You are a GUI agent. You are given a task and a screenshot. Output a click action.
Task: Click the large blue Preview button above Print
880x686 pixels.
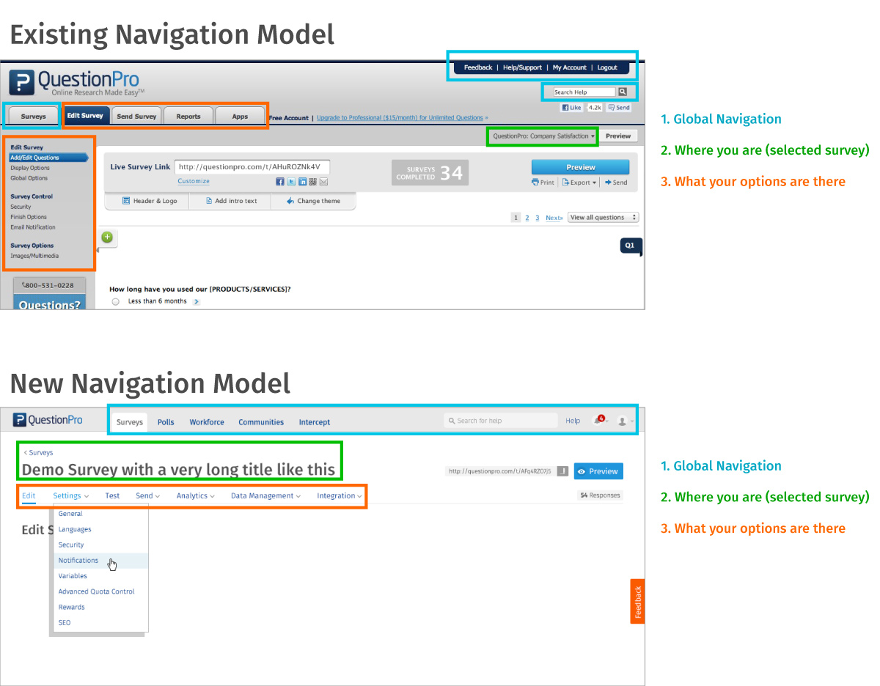pos(581,167)
